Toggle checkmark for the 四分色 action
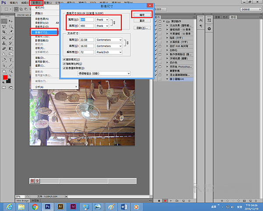The width and height of the screenshot is (263, 211). click(x=156, y=62)
